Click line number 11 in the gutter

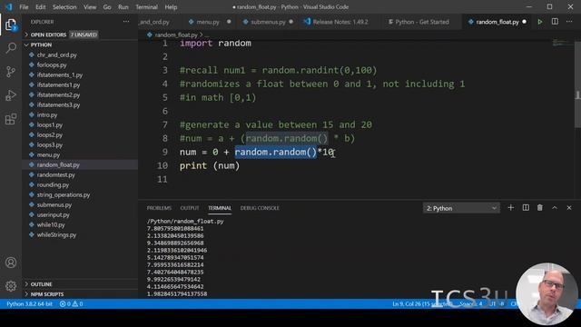[162, 180]
